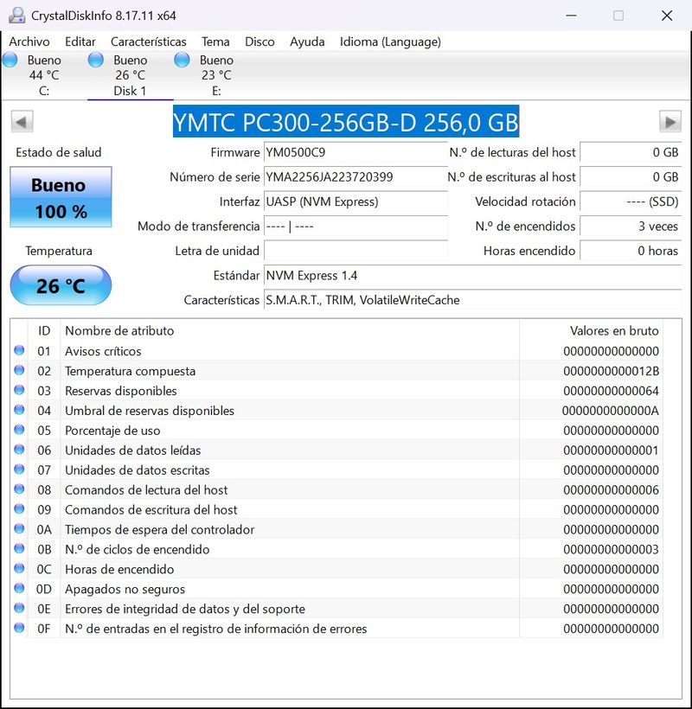The height and width of the screenshot is (709, 692).
Task: Click the Interfaz field UASP (NVM Express)
Action: pyautogui.click(x=356, y=201)
